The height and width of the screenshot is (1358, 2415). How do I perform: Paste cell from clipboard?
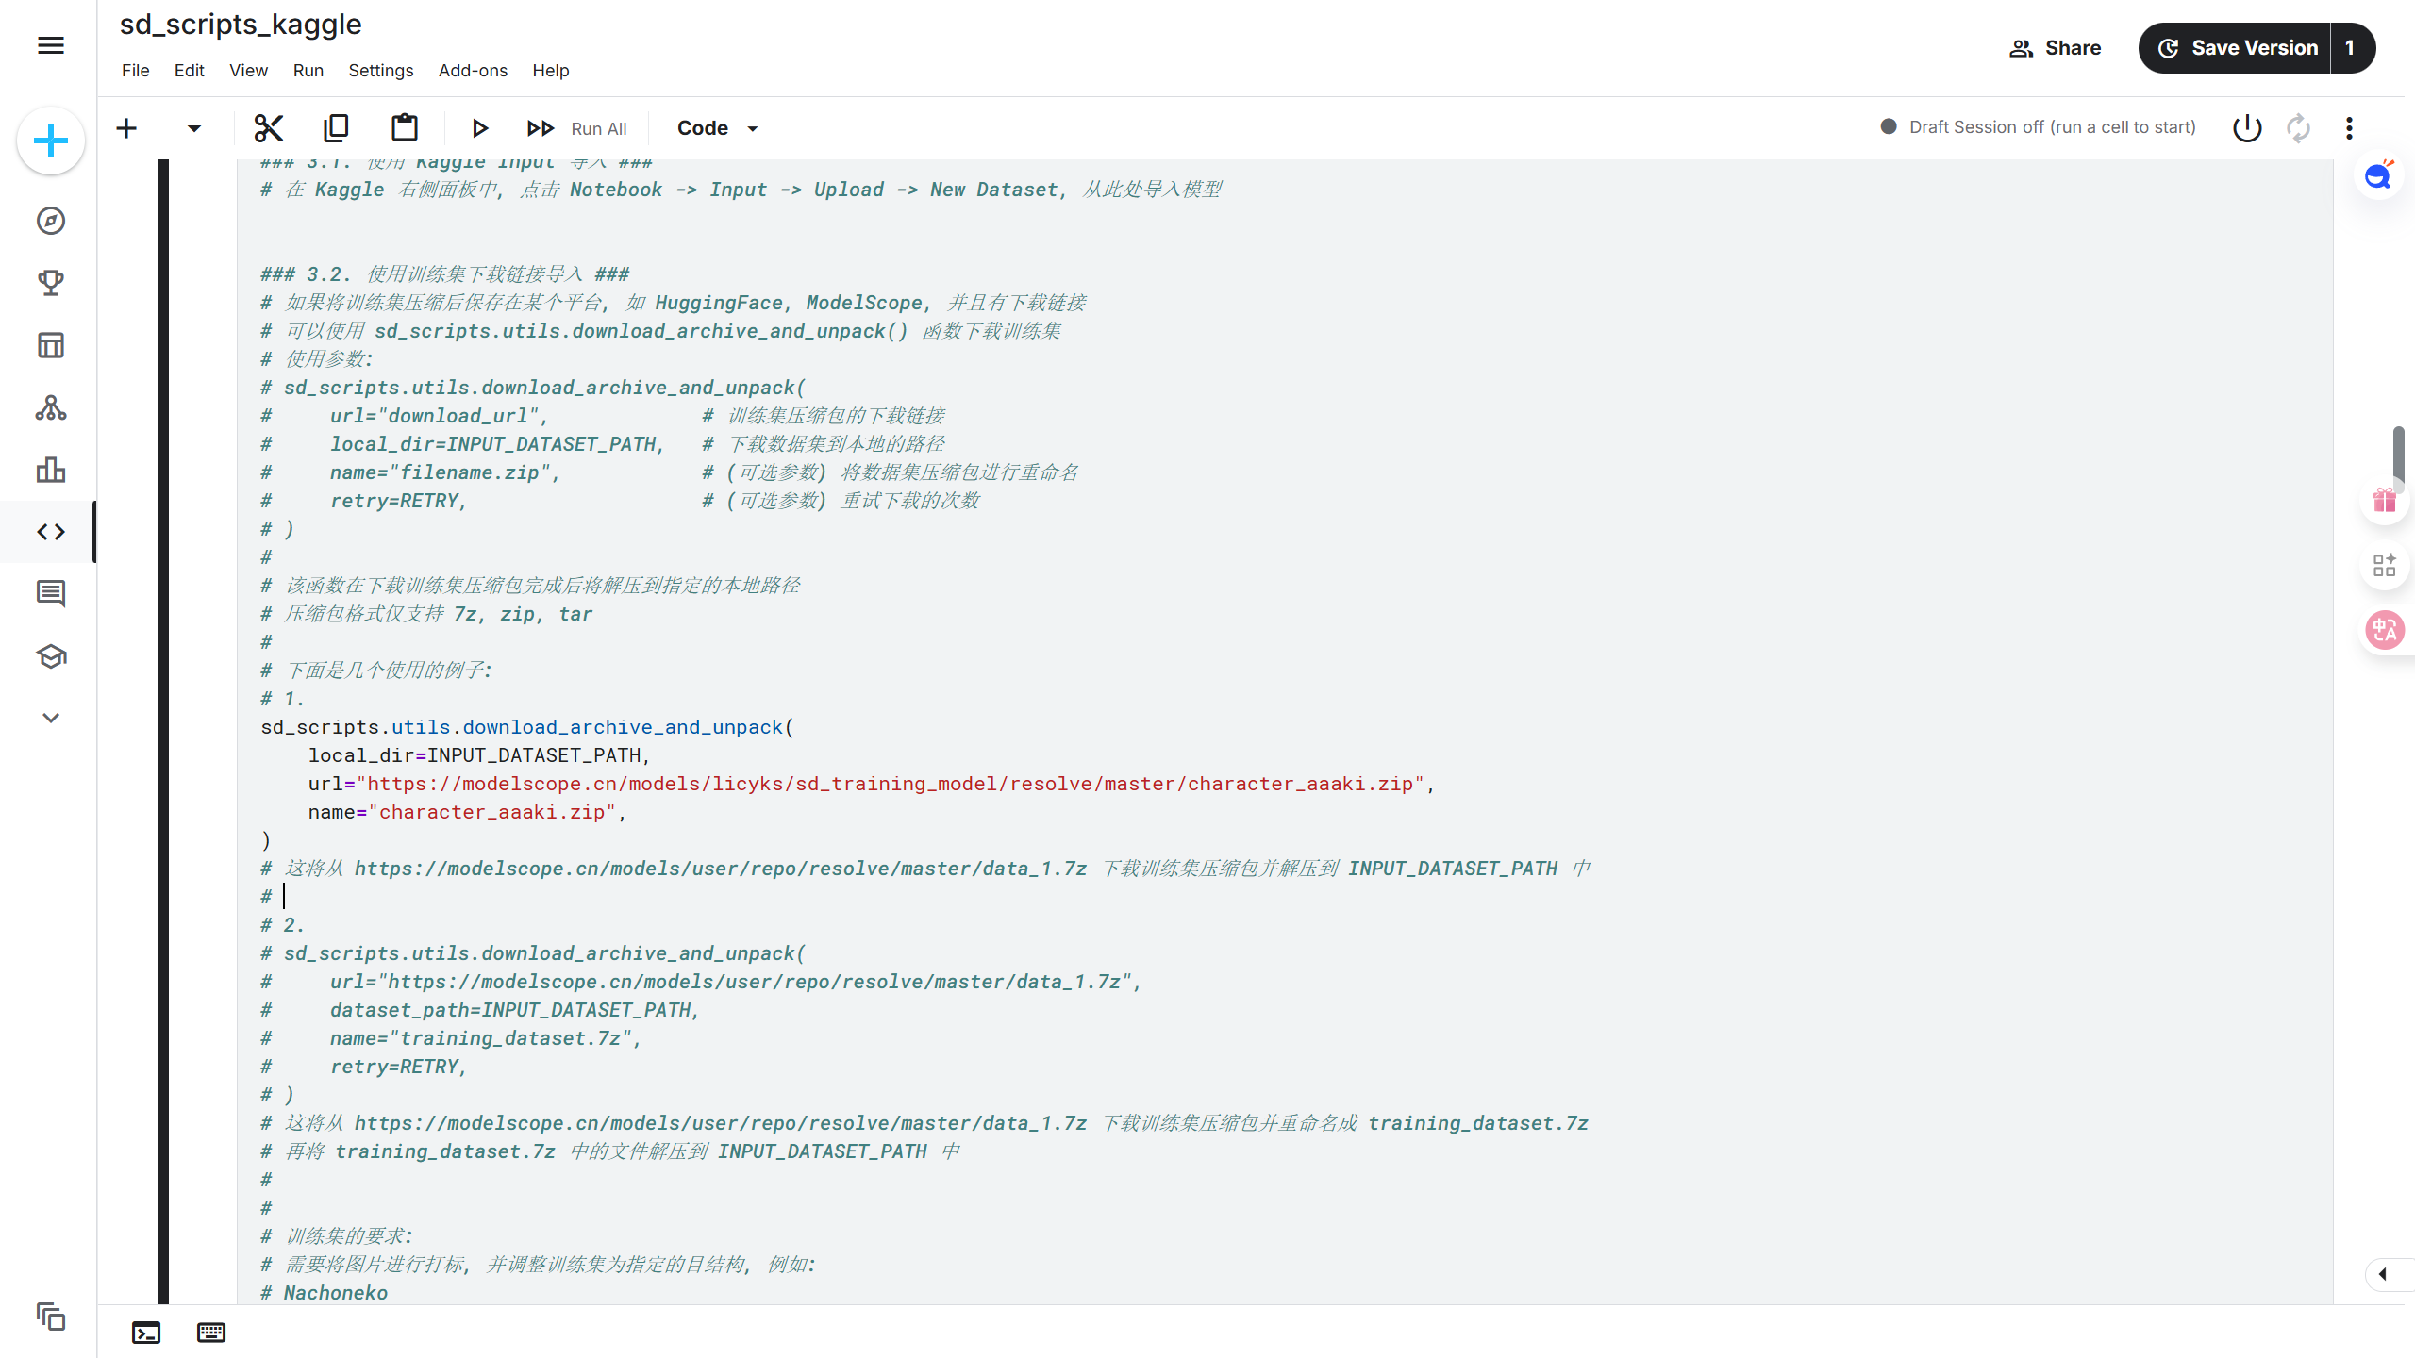coord(404,127)
